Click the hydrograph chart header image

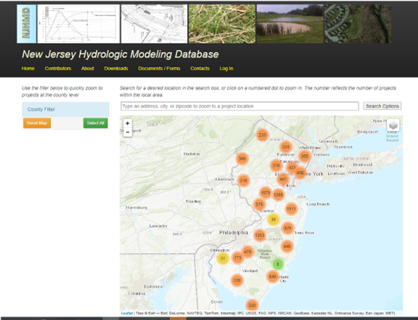pos(78,24)
